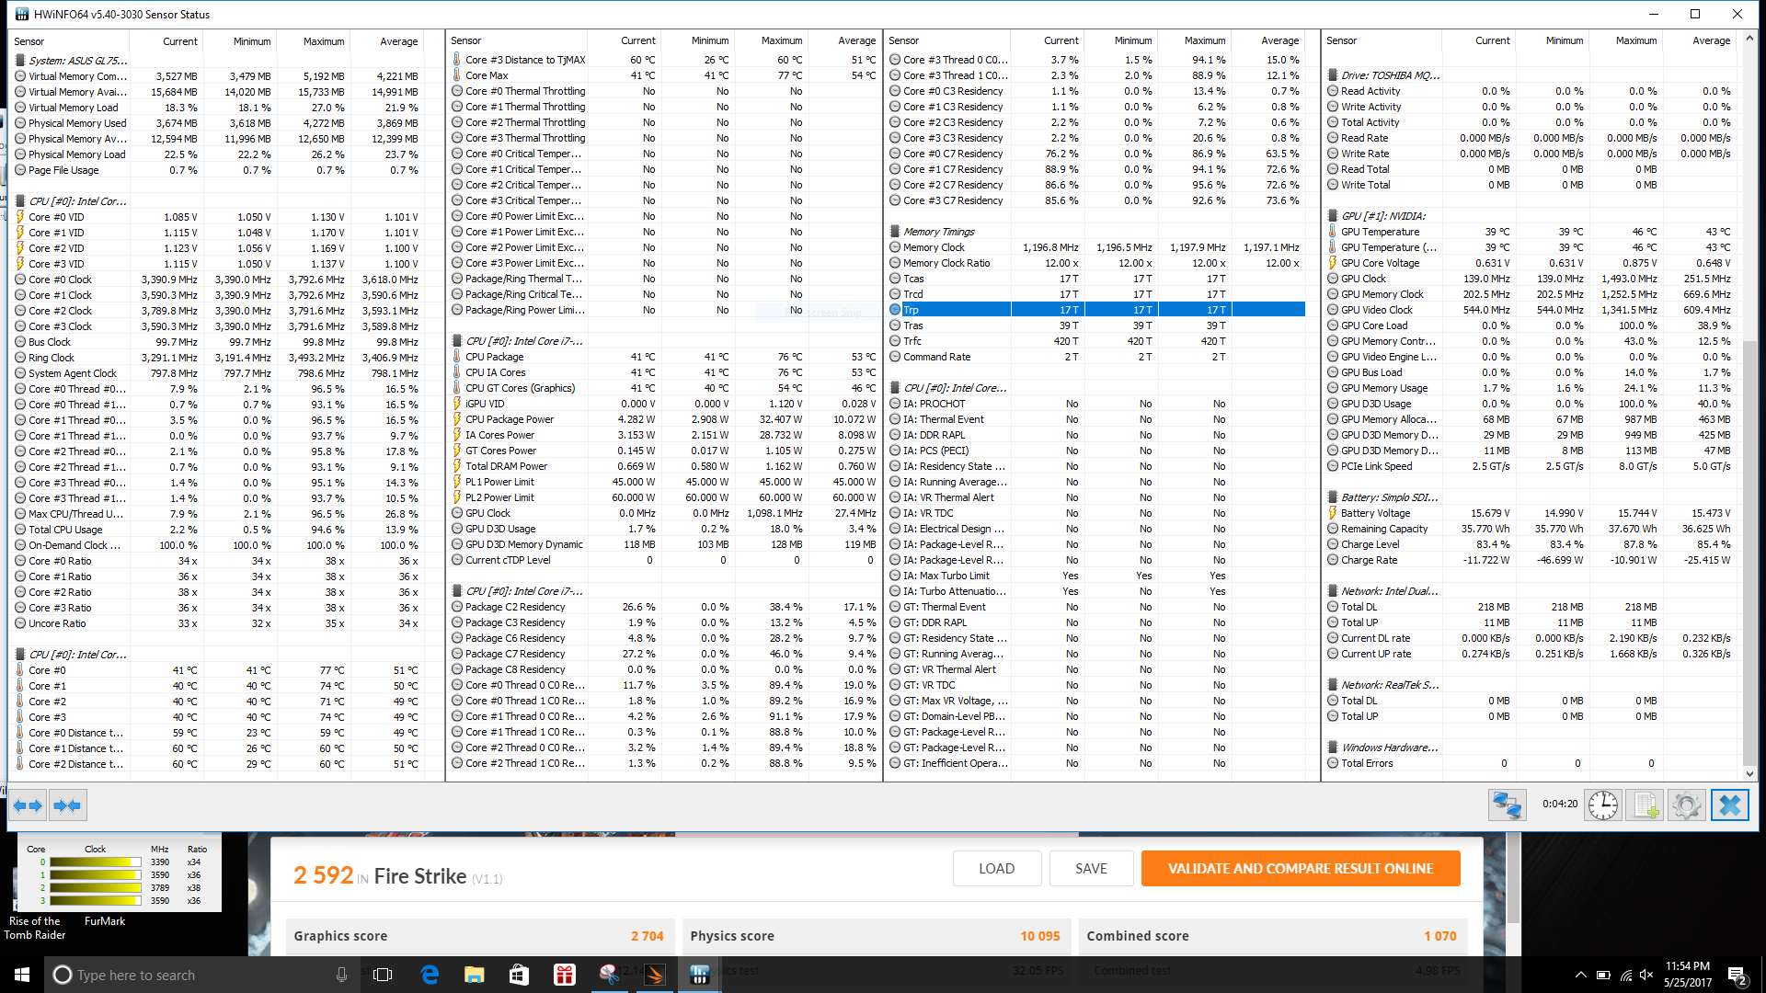Click the sensor list vertical scrollbar down arrow
The width and height of the screenshot is (1766, 993).
(1749, 773)
